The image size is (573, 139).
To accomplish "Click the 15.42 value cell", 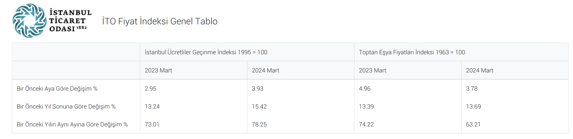I will [x=259, y=107].
